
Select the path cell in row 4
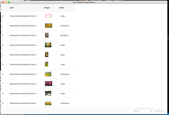pos(24,55)
